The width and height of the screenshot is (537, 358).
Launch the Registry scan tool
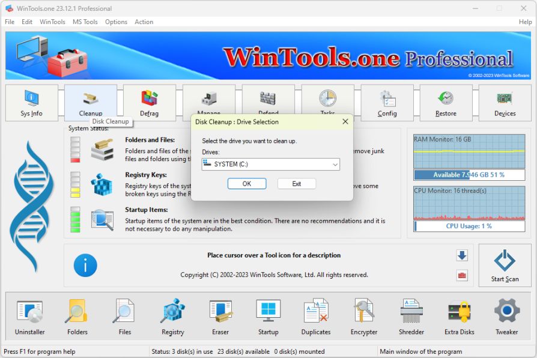[172, 317]
